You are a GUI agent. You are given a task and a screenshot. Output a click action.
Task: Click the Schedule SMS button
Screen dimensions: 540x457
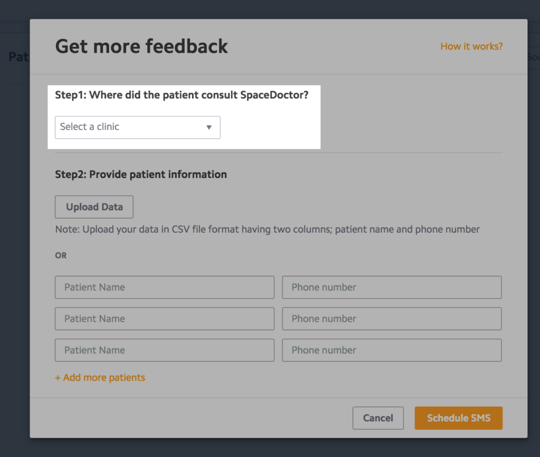pos(458,418)
